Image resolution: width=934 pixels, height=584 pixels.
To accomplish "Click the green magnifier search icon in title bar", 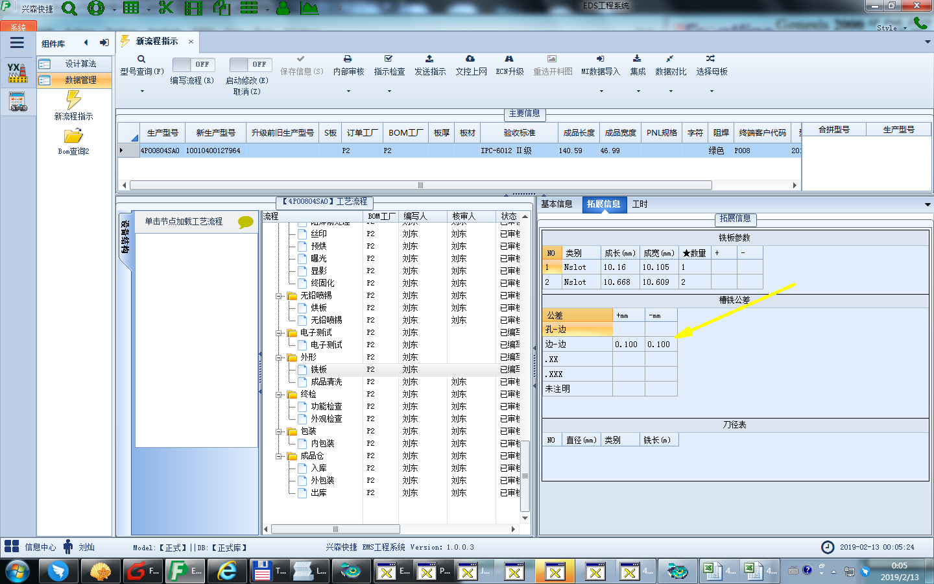I will tap(69, 8).
